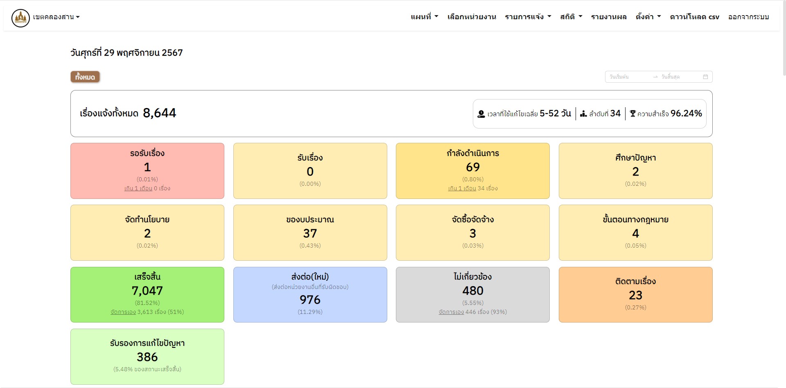Click the success rate trophy icon
This screenshot has width=786, height=388.
[x=632, y=114]
